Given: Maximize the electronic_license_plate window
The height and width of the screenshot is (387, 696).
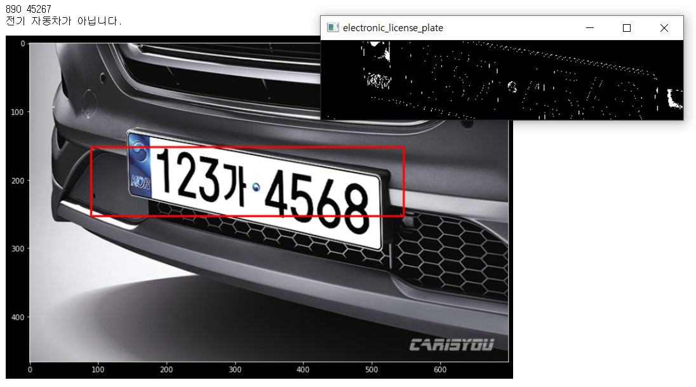Looking at the screenshot, I should (x=627, y=28).
